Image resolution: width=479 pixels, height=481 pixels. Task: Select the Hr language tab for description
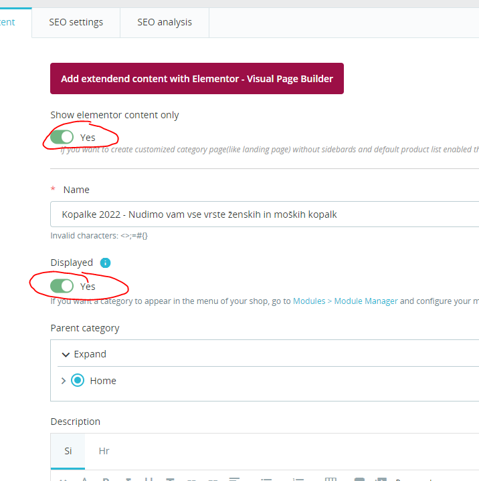(x=104, y=451)
